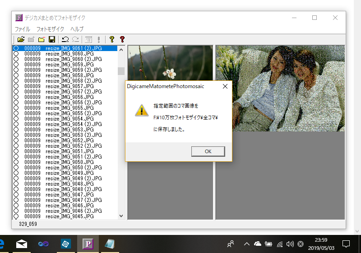361x253 pixels.
Task: Select row resize_IMG_9045.JPG
Action: click(65, 216)
